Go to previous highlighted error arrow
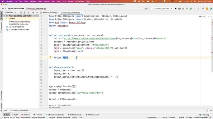This screenshot has height=119, width=213. [x=208, y=16]
